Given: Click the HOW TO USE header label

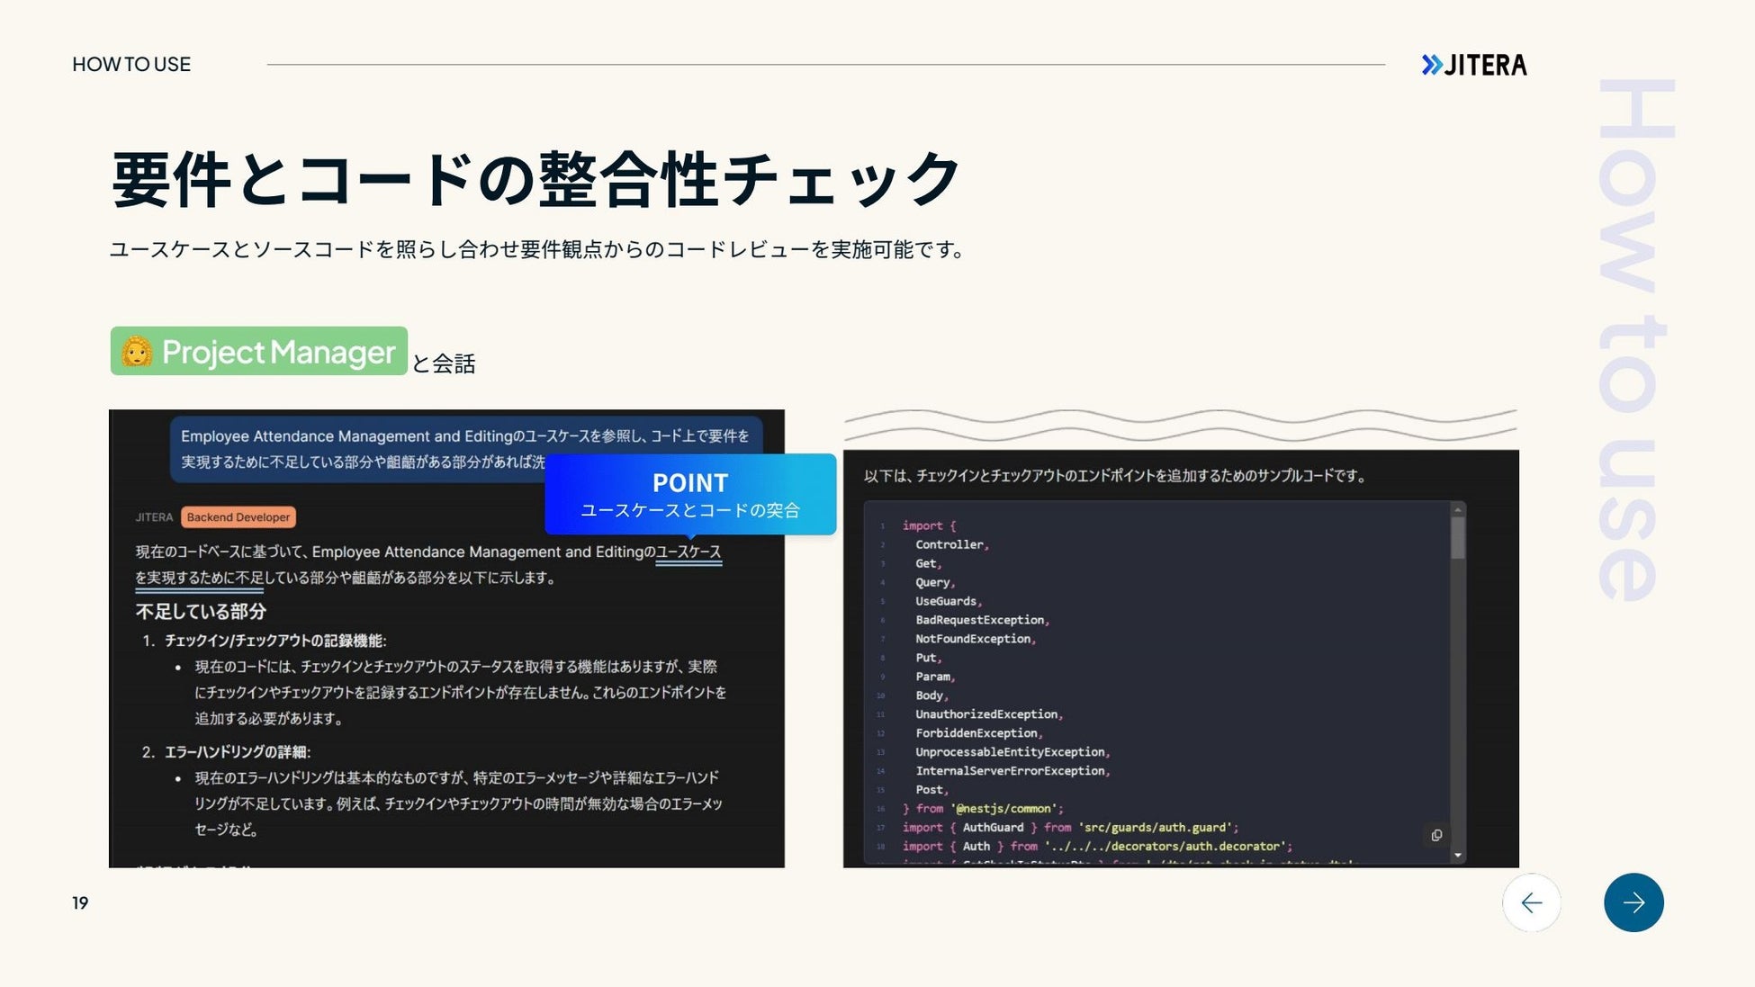Looking at the screenshot, I should coord(131,65).
